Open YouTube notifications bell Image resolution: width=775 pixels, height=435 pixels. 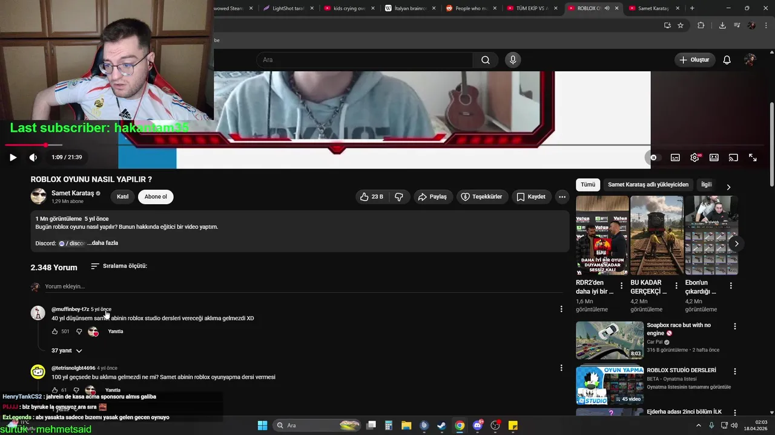[x=727, y=60]
